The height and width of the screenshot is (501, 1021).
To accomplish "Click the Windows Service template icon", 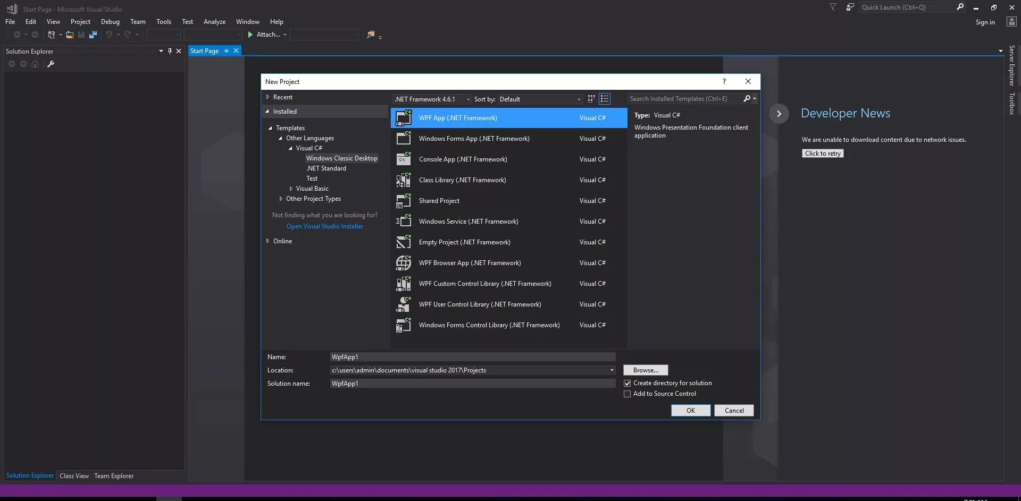I will 404,221.
